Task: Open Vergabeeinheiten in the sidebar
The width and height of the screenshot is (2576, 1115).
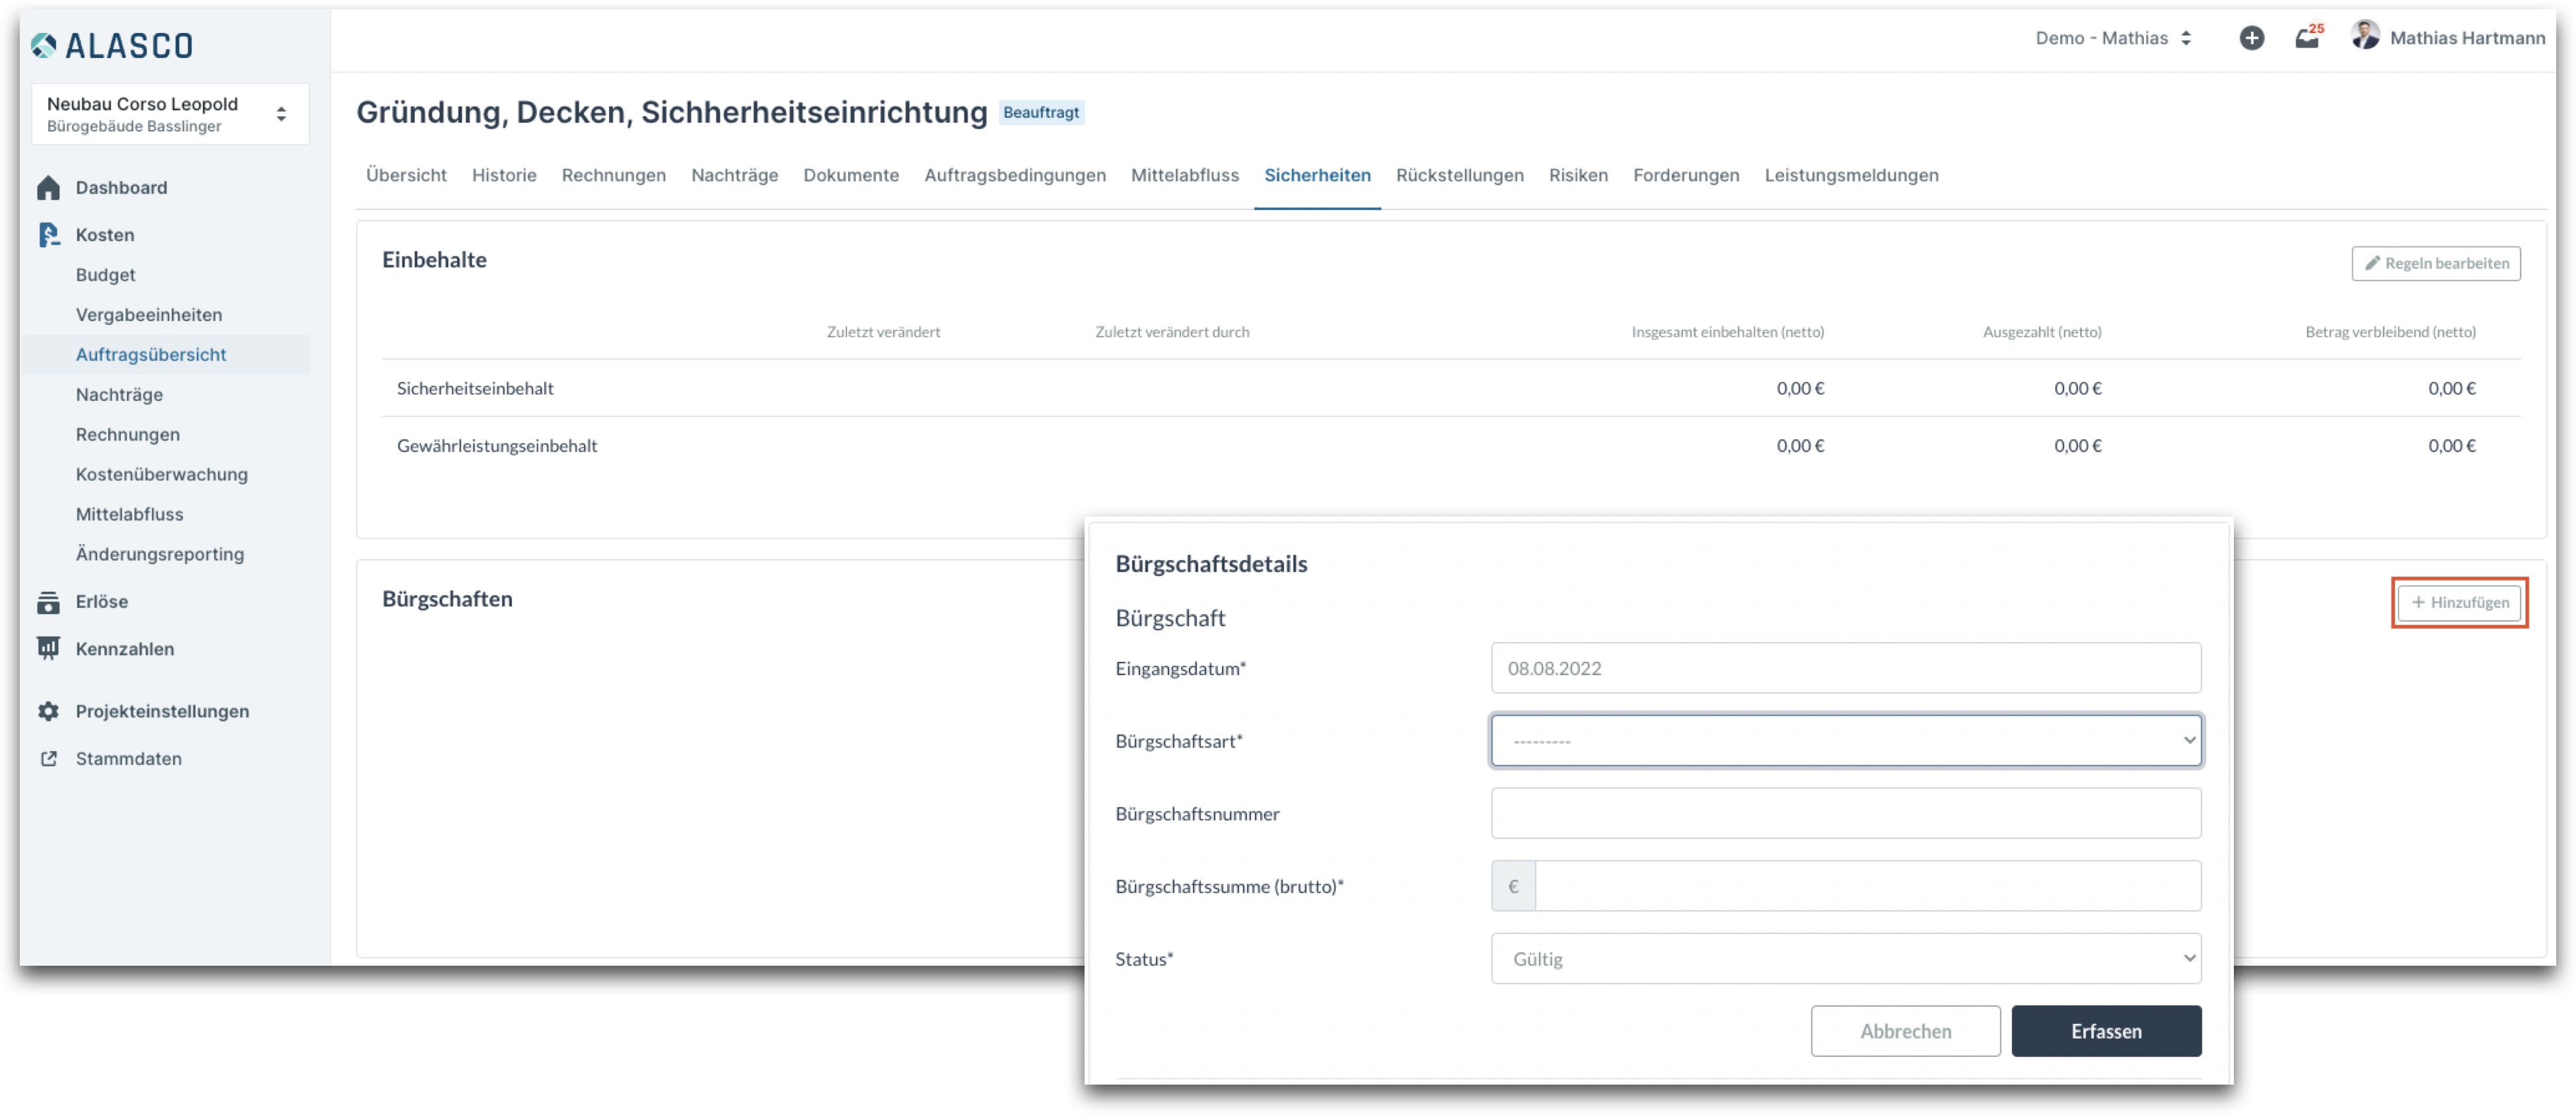Action: point(149,314)
